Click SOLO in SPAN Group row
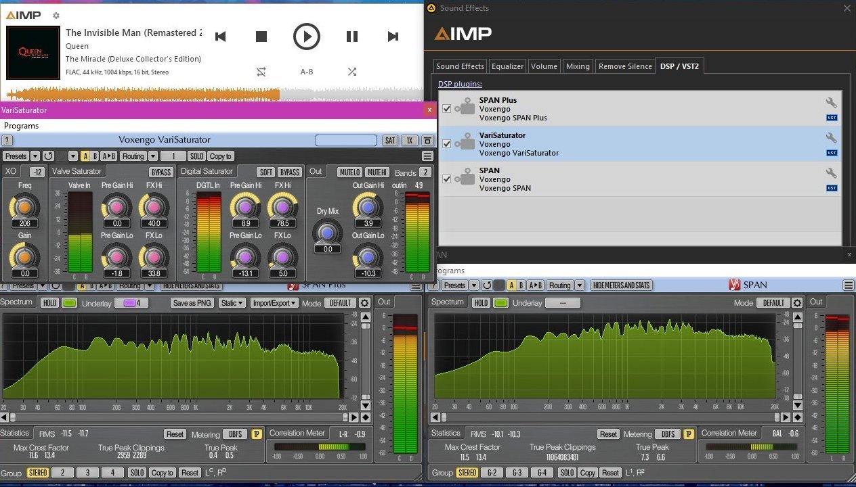 point(566,473)
